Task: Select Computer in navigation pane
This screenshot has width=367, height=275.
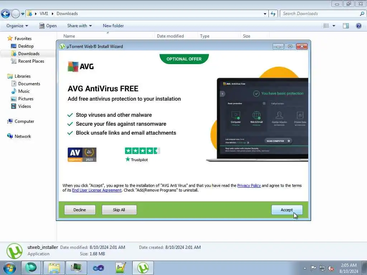Action: [21, 121]
